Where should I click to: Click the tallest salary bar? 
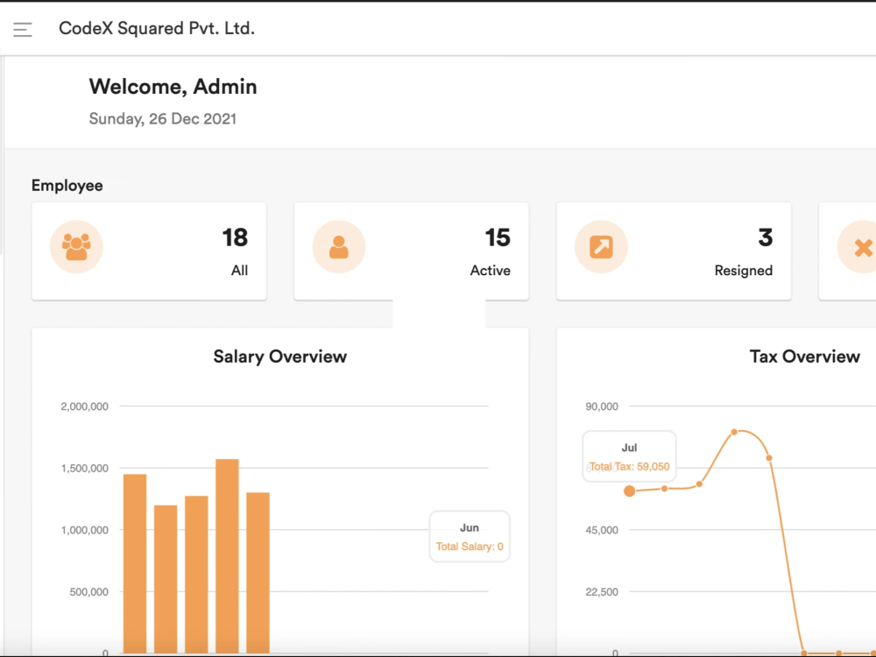point(228,556)
